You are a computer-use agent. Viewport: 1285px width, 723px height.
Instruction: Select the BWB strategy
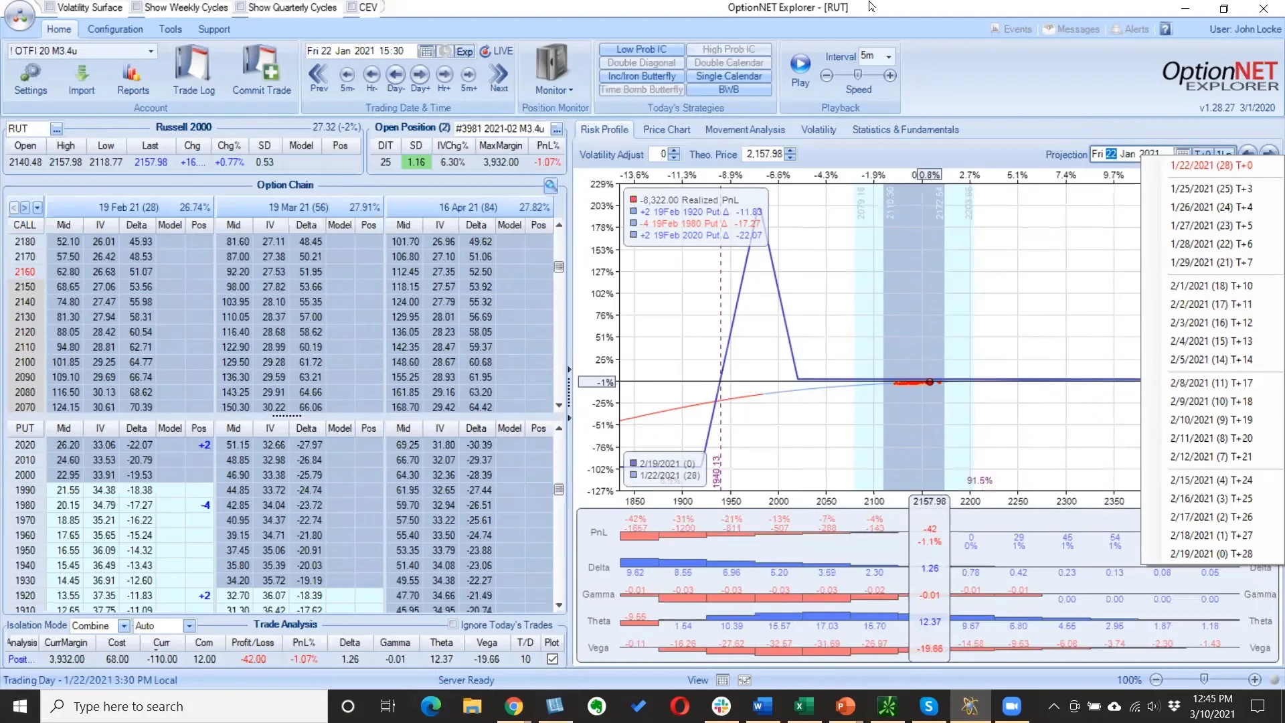click(x=729, y=90)
